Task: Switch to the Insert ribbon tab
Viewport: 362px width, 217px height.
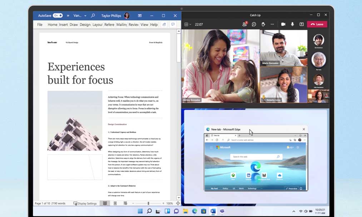Action: [x=63, y=24]
